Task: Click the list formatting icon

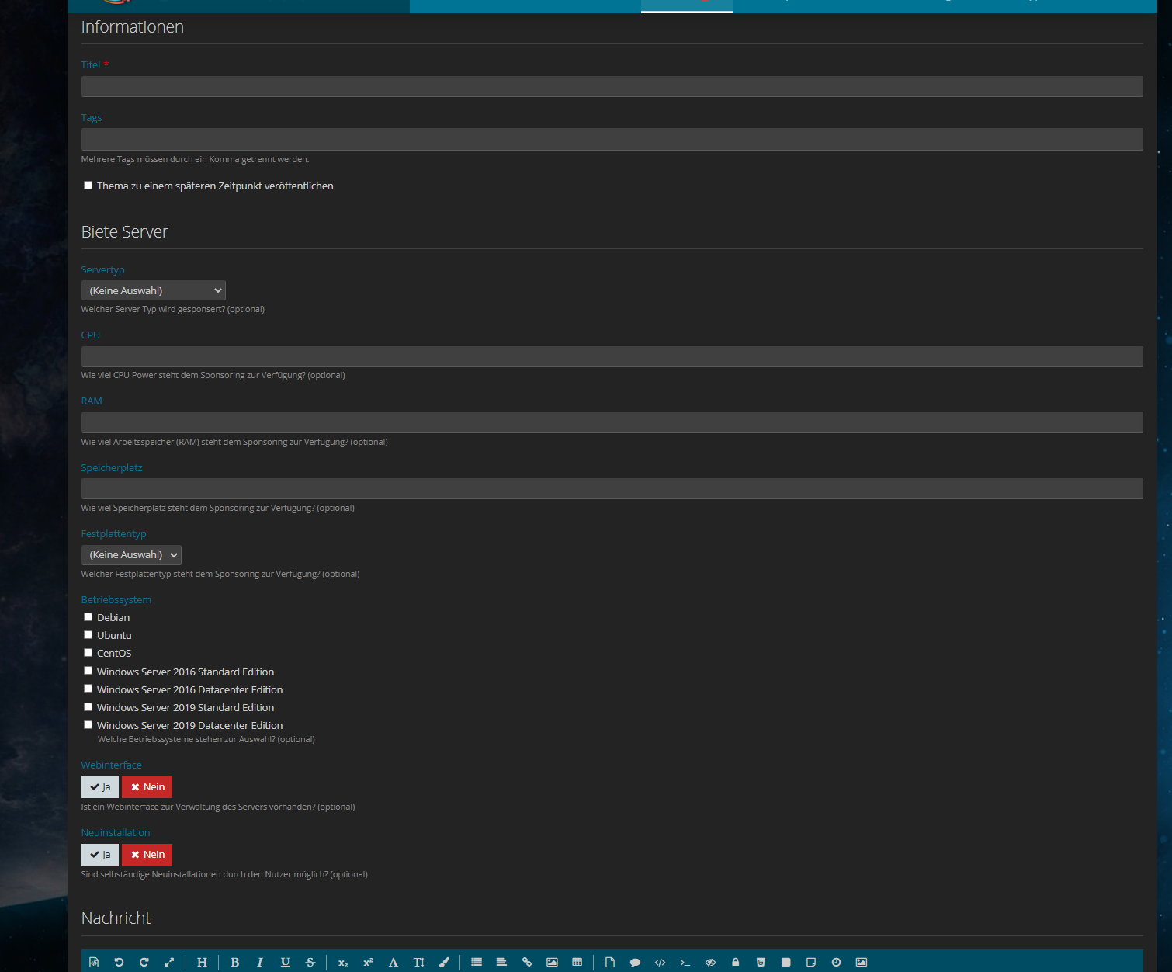Action: point(477,962)
